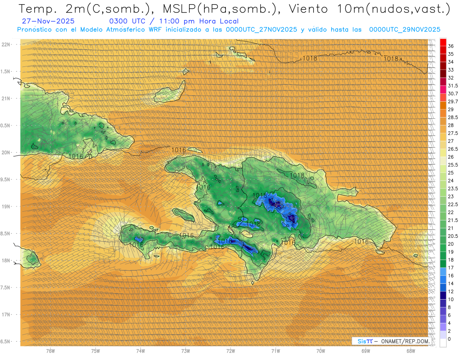The width and height of the screenshot is (461, 356).
Task: Click the '31.5' colorbar label
Action: point(453,86)
